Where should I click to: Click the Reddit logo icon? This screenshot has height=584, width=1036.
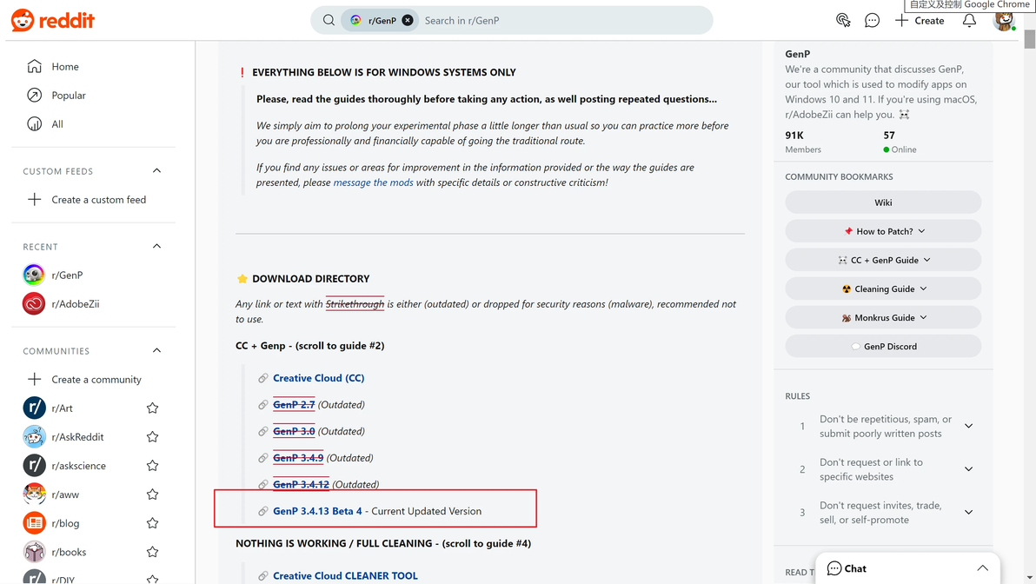click(23, 20)
